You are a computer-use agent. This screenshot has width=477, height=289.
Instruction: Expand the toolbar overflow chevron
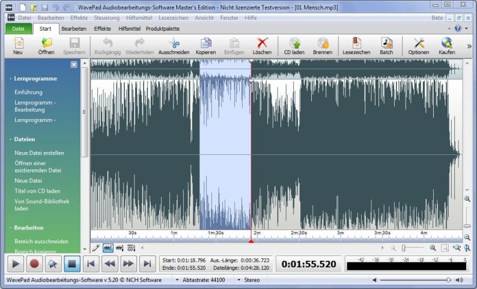coord(469,46)
